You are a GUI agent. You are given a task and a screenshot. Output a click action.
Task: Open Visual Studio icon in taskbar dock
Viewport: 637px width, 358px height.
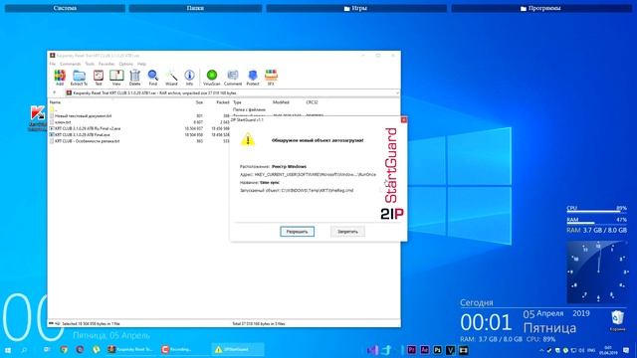coord(373,350)
